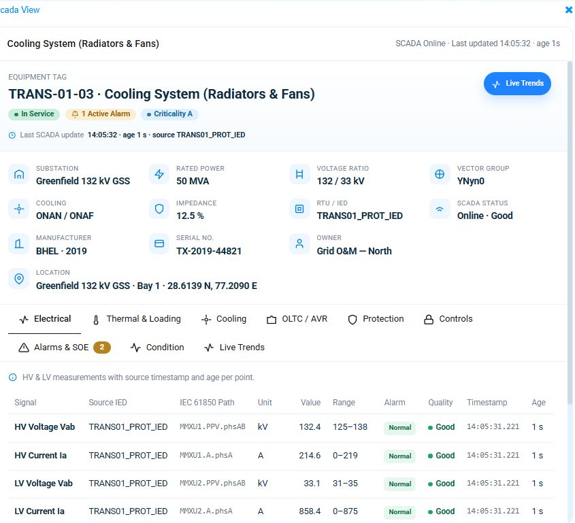
Task: Click the thermometer icon on Thermal tab
Action: tap(96, 320)
